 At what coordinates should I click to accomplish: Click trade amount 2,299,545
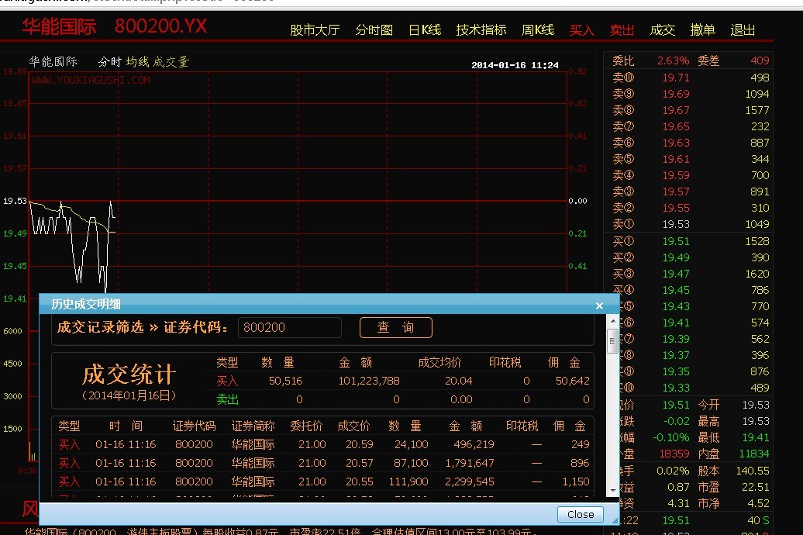(x=469, y=481)
